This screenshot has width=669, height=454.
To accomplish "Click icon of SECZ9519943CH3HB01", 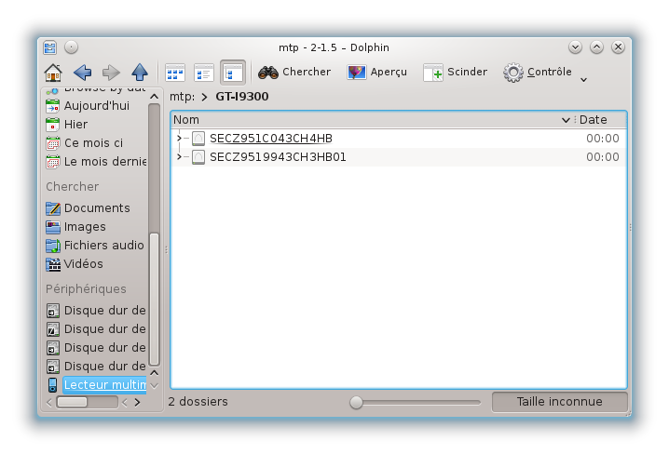I will pyautogui.click(x=198, y=157).
